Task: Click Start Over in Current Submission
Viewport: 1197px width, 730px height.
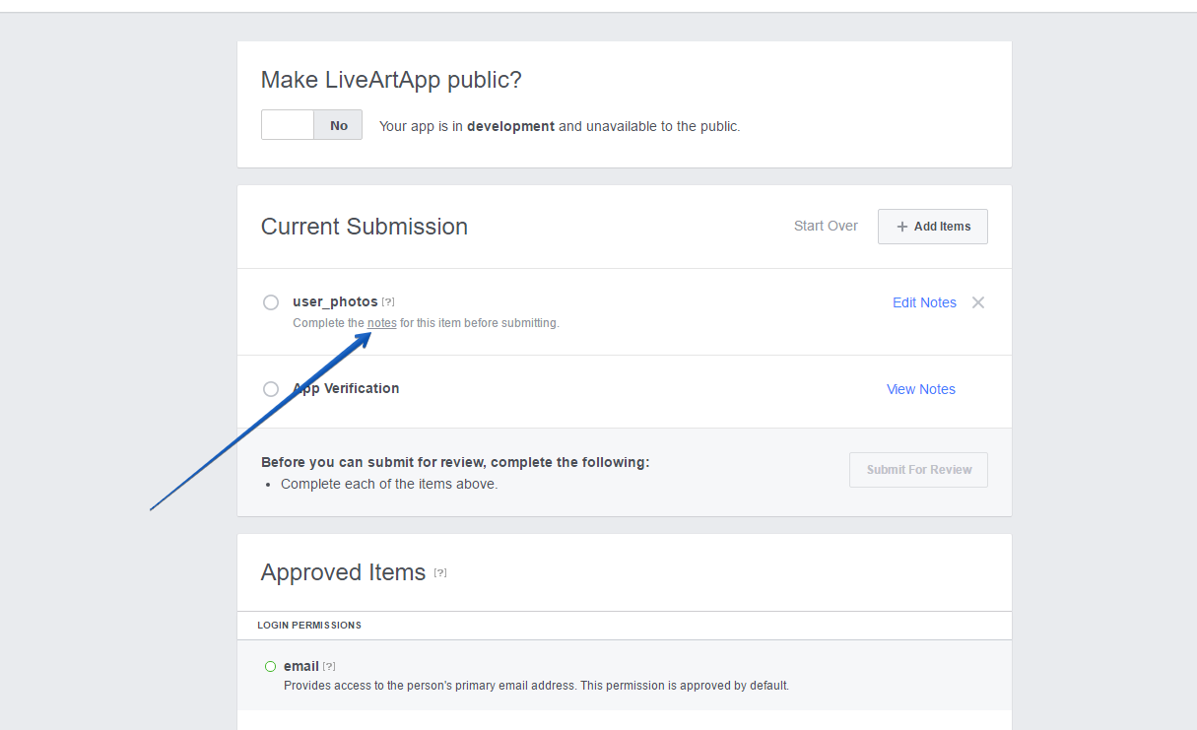Action: (826, 226)
